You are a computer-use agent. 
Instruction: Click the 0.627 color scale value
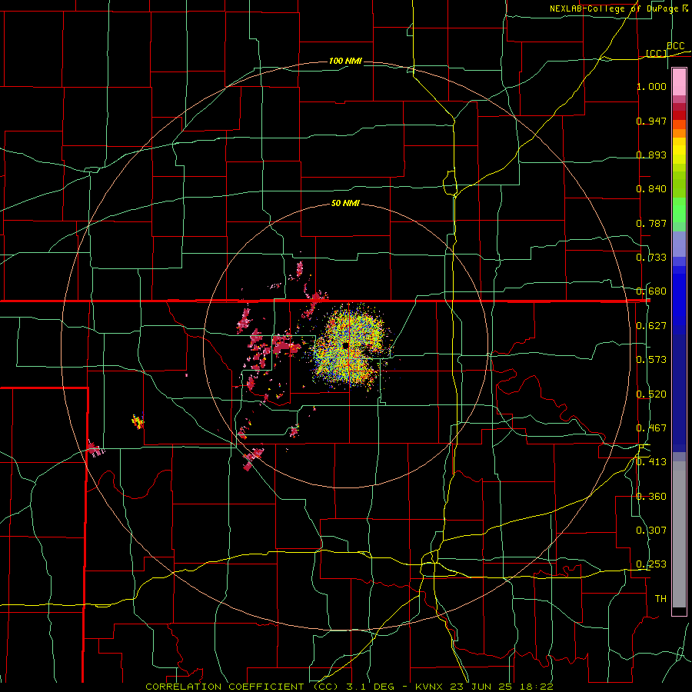tap(651, 326)
